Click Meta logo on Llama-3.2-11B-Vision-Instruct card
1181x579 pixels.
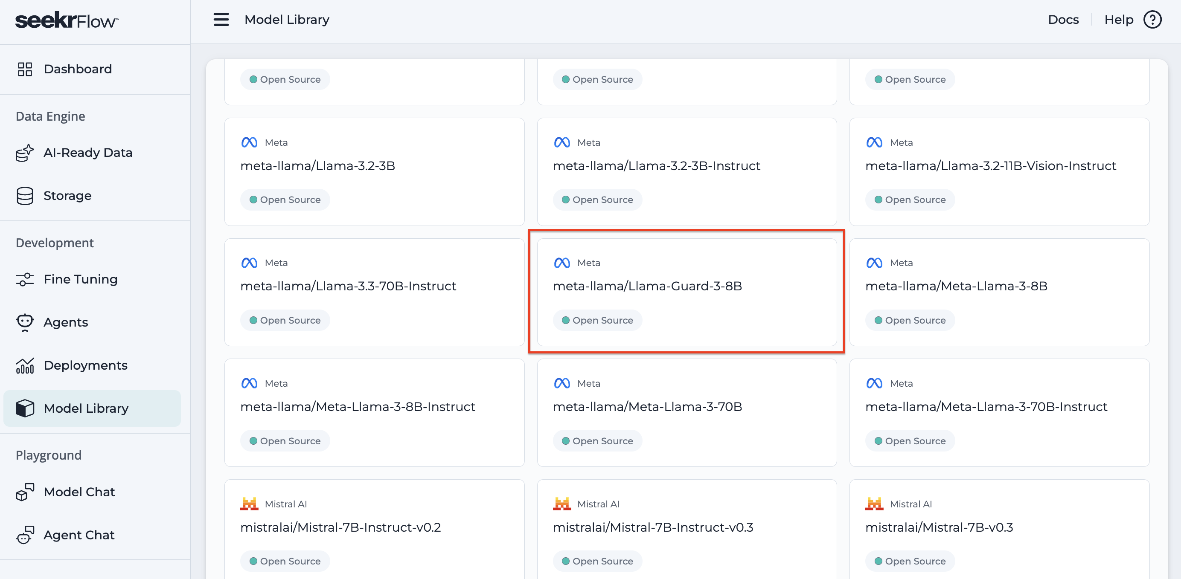874,142
